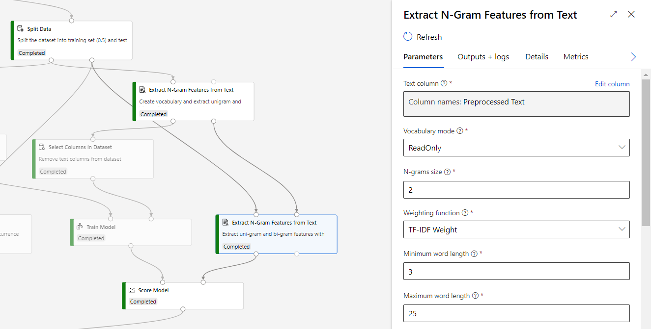Open the Metrics tab
651x329 pixels.
pos(575,57)
